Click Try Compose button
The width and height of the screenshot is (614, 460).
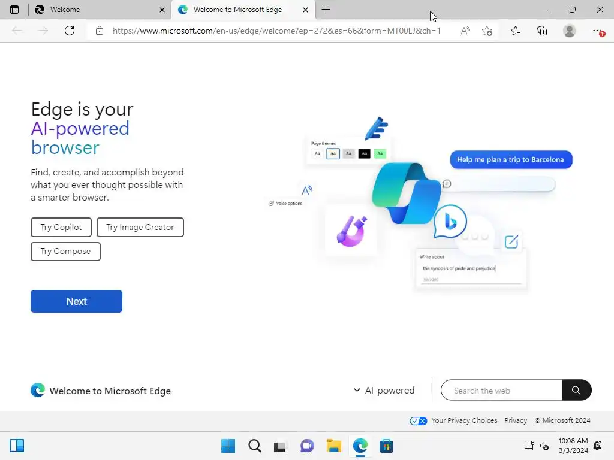pos(65,251)
